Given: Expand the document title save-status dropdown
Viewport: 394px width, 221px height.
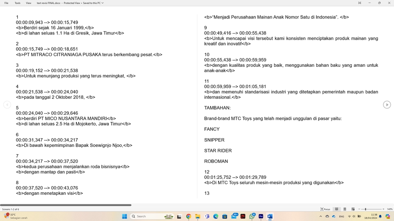Looking at the screenshot, I should point(103,3).
